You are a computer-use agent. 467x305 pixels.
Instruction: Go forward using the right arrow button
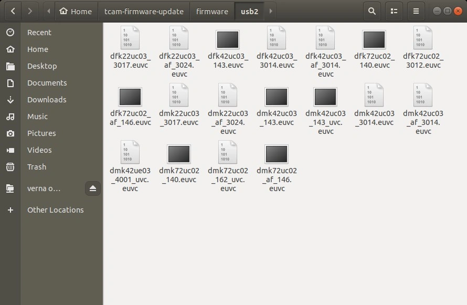pyautogui.click(x=30, y=11)
